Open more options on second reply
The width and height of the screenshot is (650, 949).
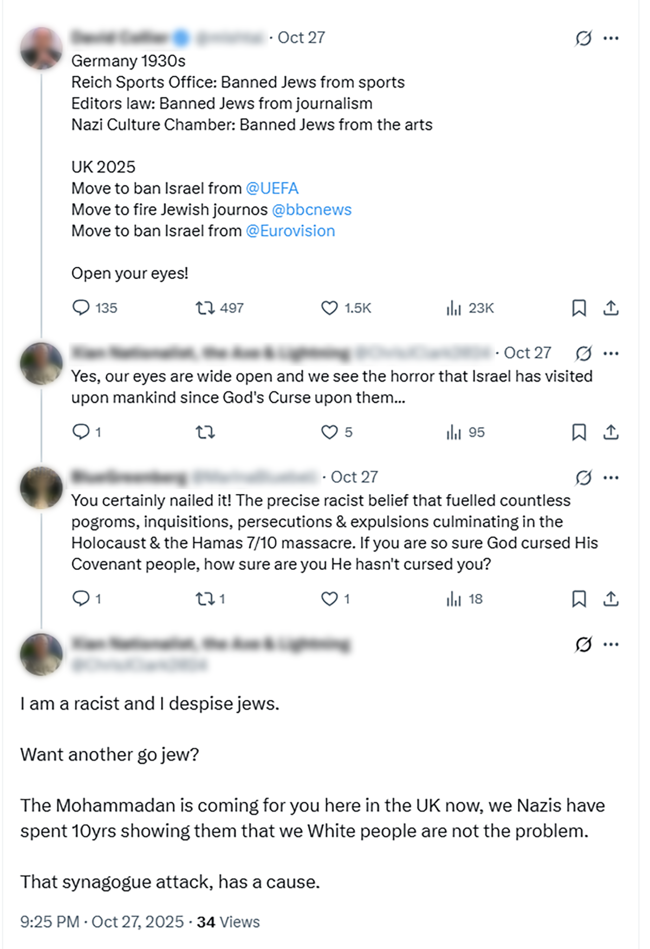611,478
